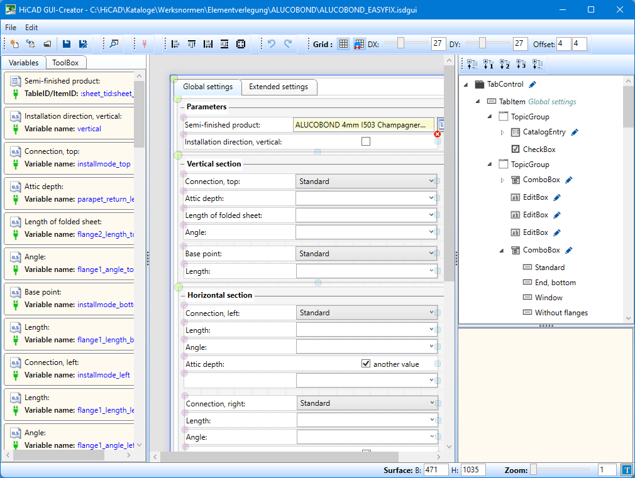635x478 pixels.
Task: Click the Open folder icon in the toolbar
Action: [47, 44]
